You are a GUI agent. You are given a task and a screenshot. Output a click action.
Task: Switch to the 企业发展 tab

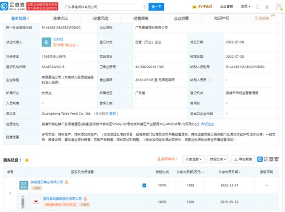[181, 18]
